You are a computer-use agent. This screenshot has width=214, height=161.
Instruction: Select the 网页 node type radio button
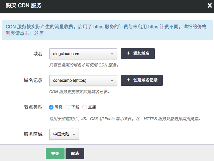(x=51, y=107)
